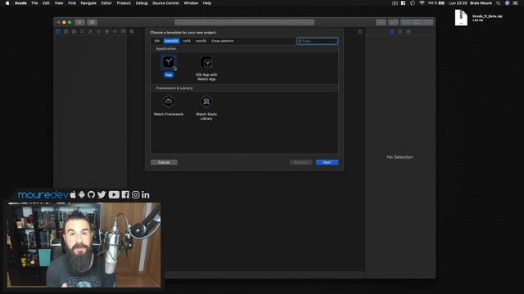Open the Editor menu
Image resolution: width=524 pixels, height=294 pixels.
coord(106,3)
